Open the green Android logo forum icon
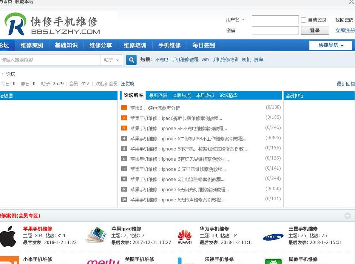The height and width of the screenshot is (264, 355). pyautogui.click(x=273, y=261)
